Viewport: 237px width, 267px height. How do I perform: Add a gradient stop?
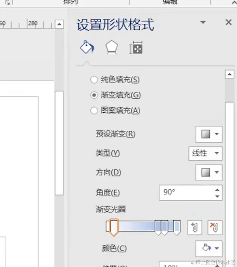click(195, 228)
